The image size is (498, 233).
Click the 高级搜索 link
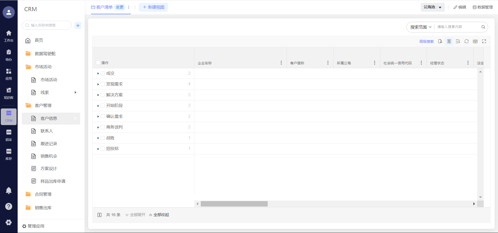(426, 42)
